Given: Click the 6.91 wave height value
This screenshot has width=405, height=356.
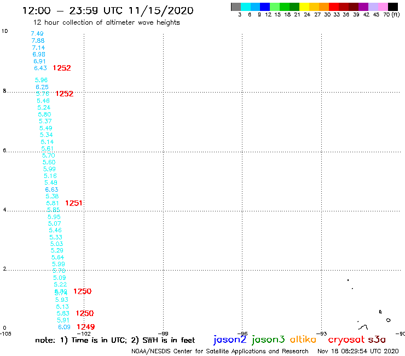Looking at the screenshot, I should pos(39,61).
